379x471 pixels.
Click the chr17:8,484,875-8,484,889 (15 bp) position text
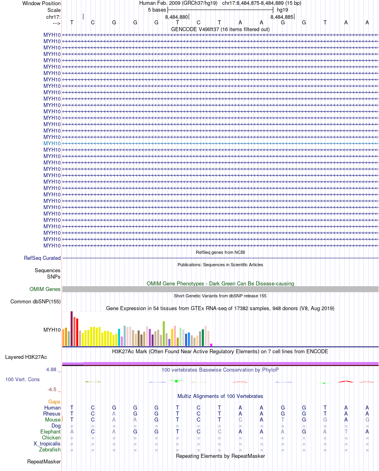pos(262,3)
